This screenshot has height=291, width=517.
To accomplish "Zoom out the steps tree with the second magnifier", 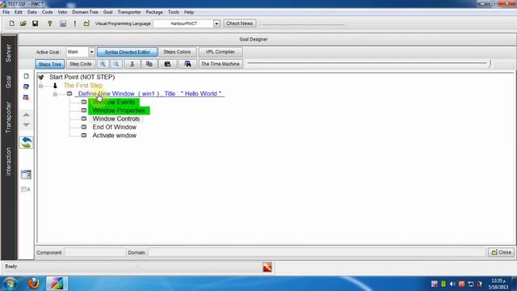I will (116, 64).
